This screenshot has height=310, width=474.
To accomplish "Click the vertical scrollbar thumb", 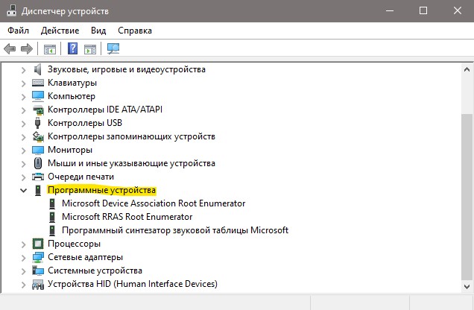I will [x=467, y=197].
